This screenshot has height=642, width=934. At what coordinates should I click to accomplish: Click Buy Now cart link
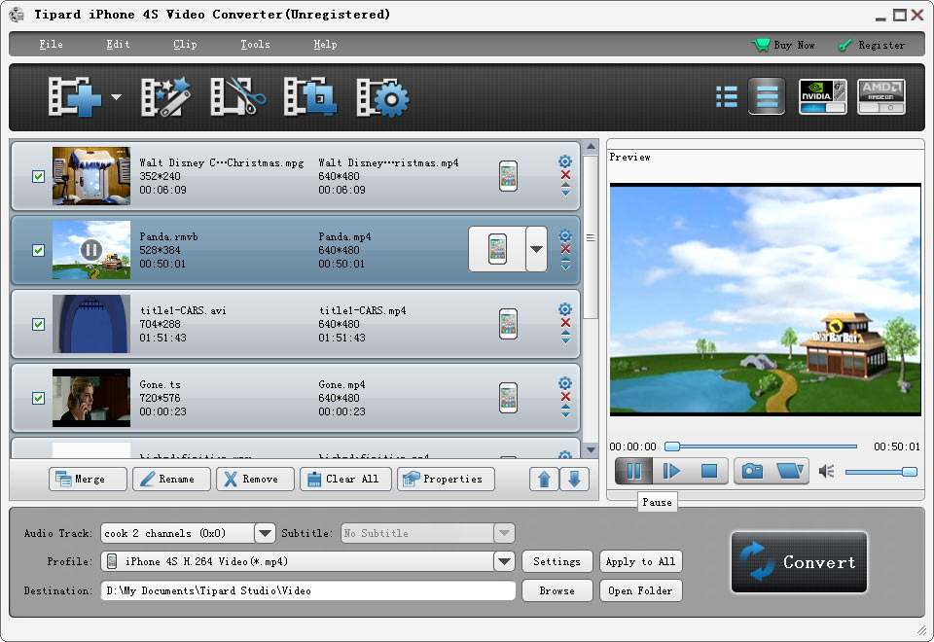(x=782, y=46)
